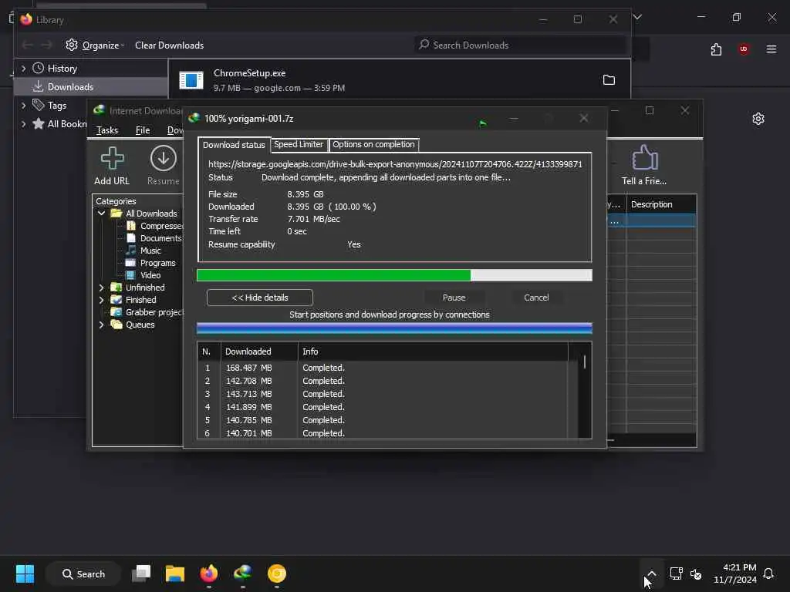Open the Options on completion tab

(373, 144)
